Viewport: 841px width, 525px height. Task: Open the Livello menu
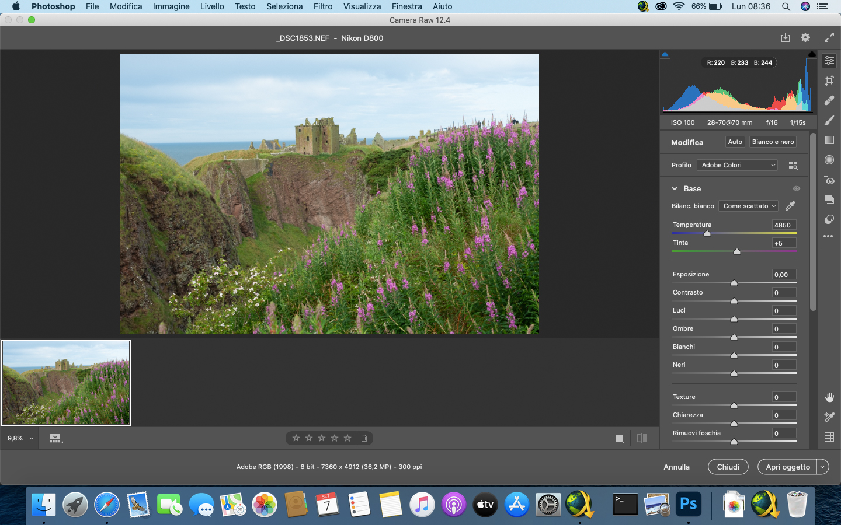coord(212,6)
